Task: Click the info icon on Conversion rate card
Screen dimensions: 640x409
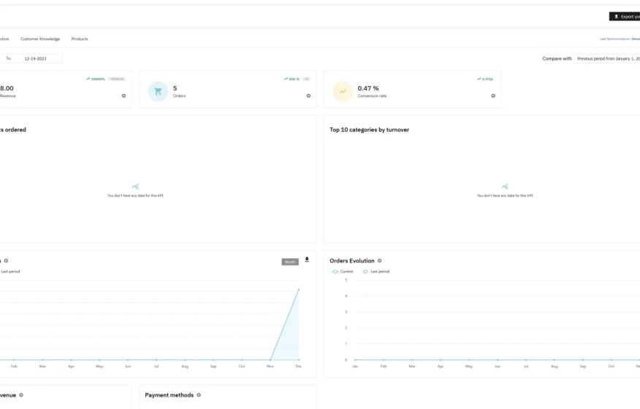Action: pyautogui.click(x=493, y=96)
